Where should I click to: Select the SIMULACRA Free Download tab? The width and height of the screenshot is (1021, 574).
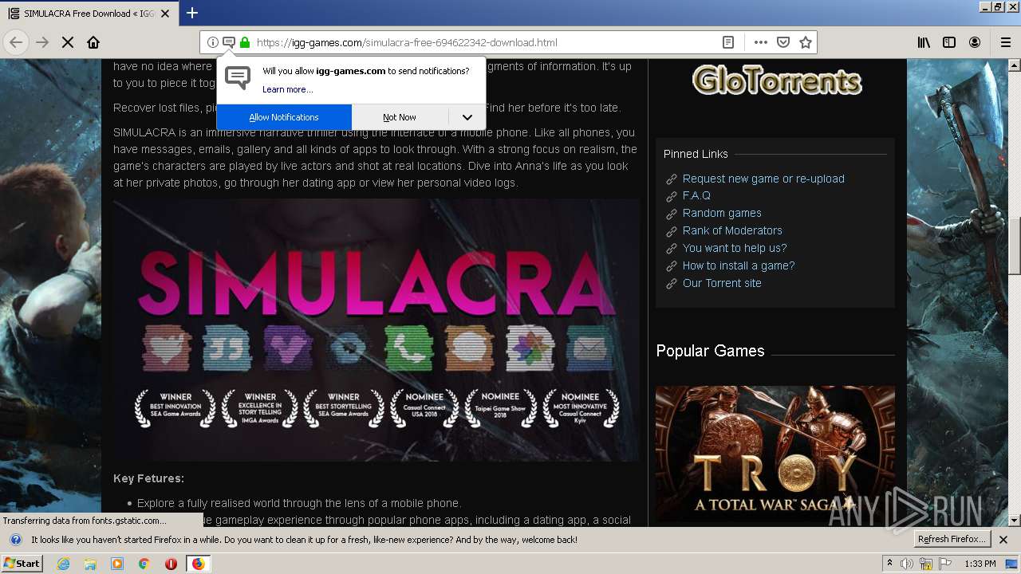88,14
